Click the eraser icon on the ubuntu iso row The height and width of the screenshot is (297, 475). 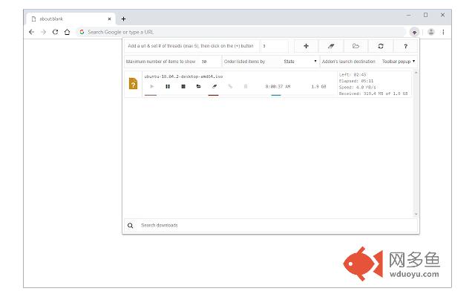[x=214, y=86]
